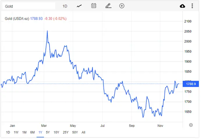Open the three-dot more options menu
Viewport: 201px width, 139px height.
point(192,6)
